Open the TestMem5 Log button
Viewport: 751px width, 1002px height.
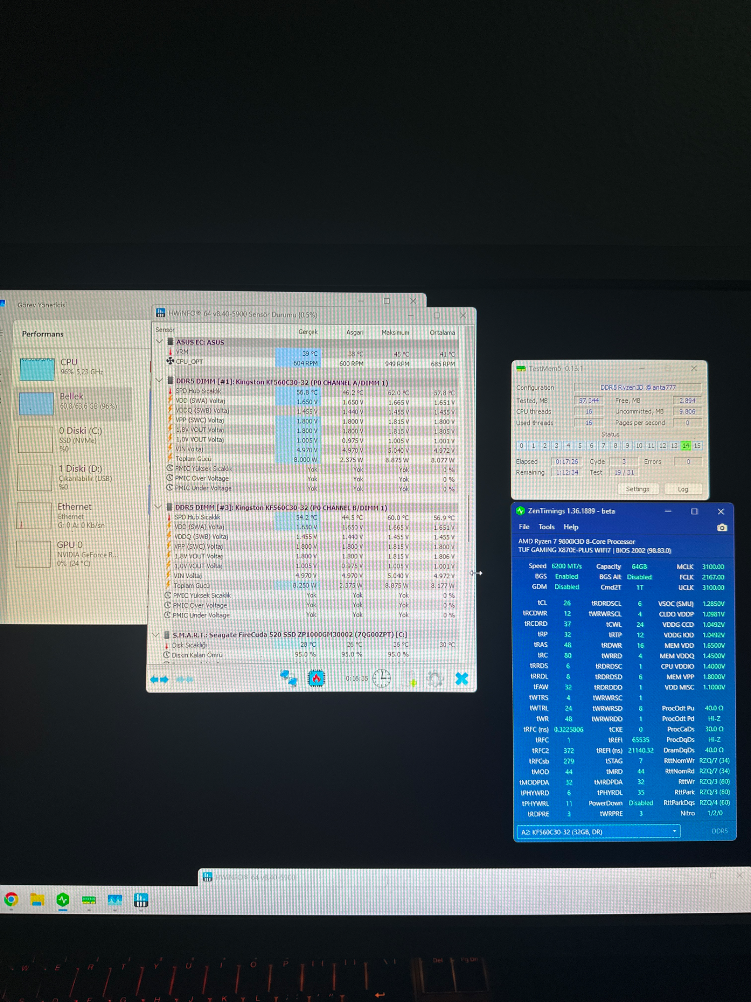click(x=683, y=489)
